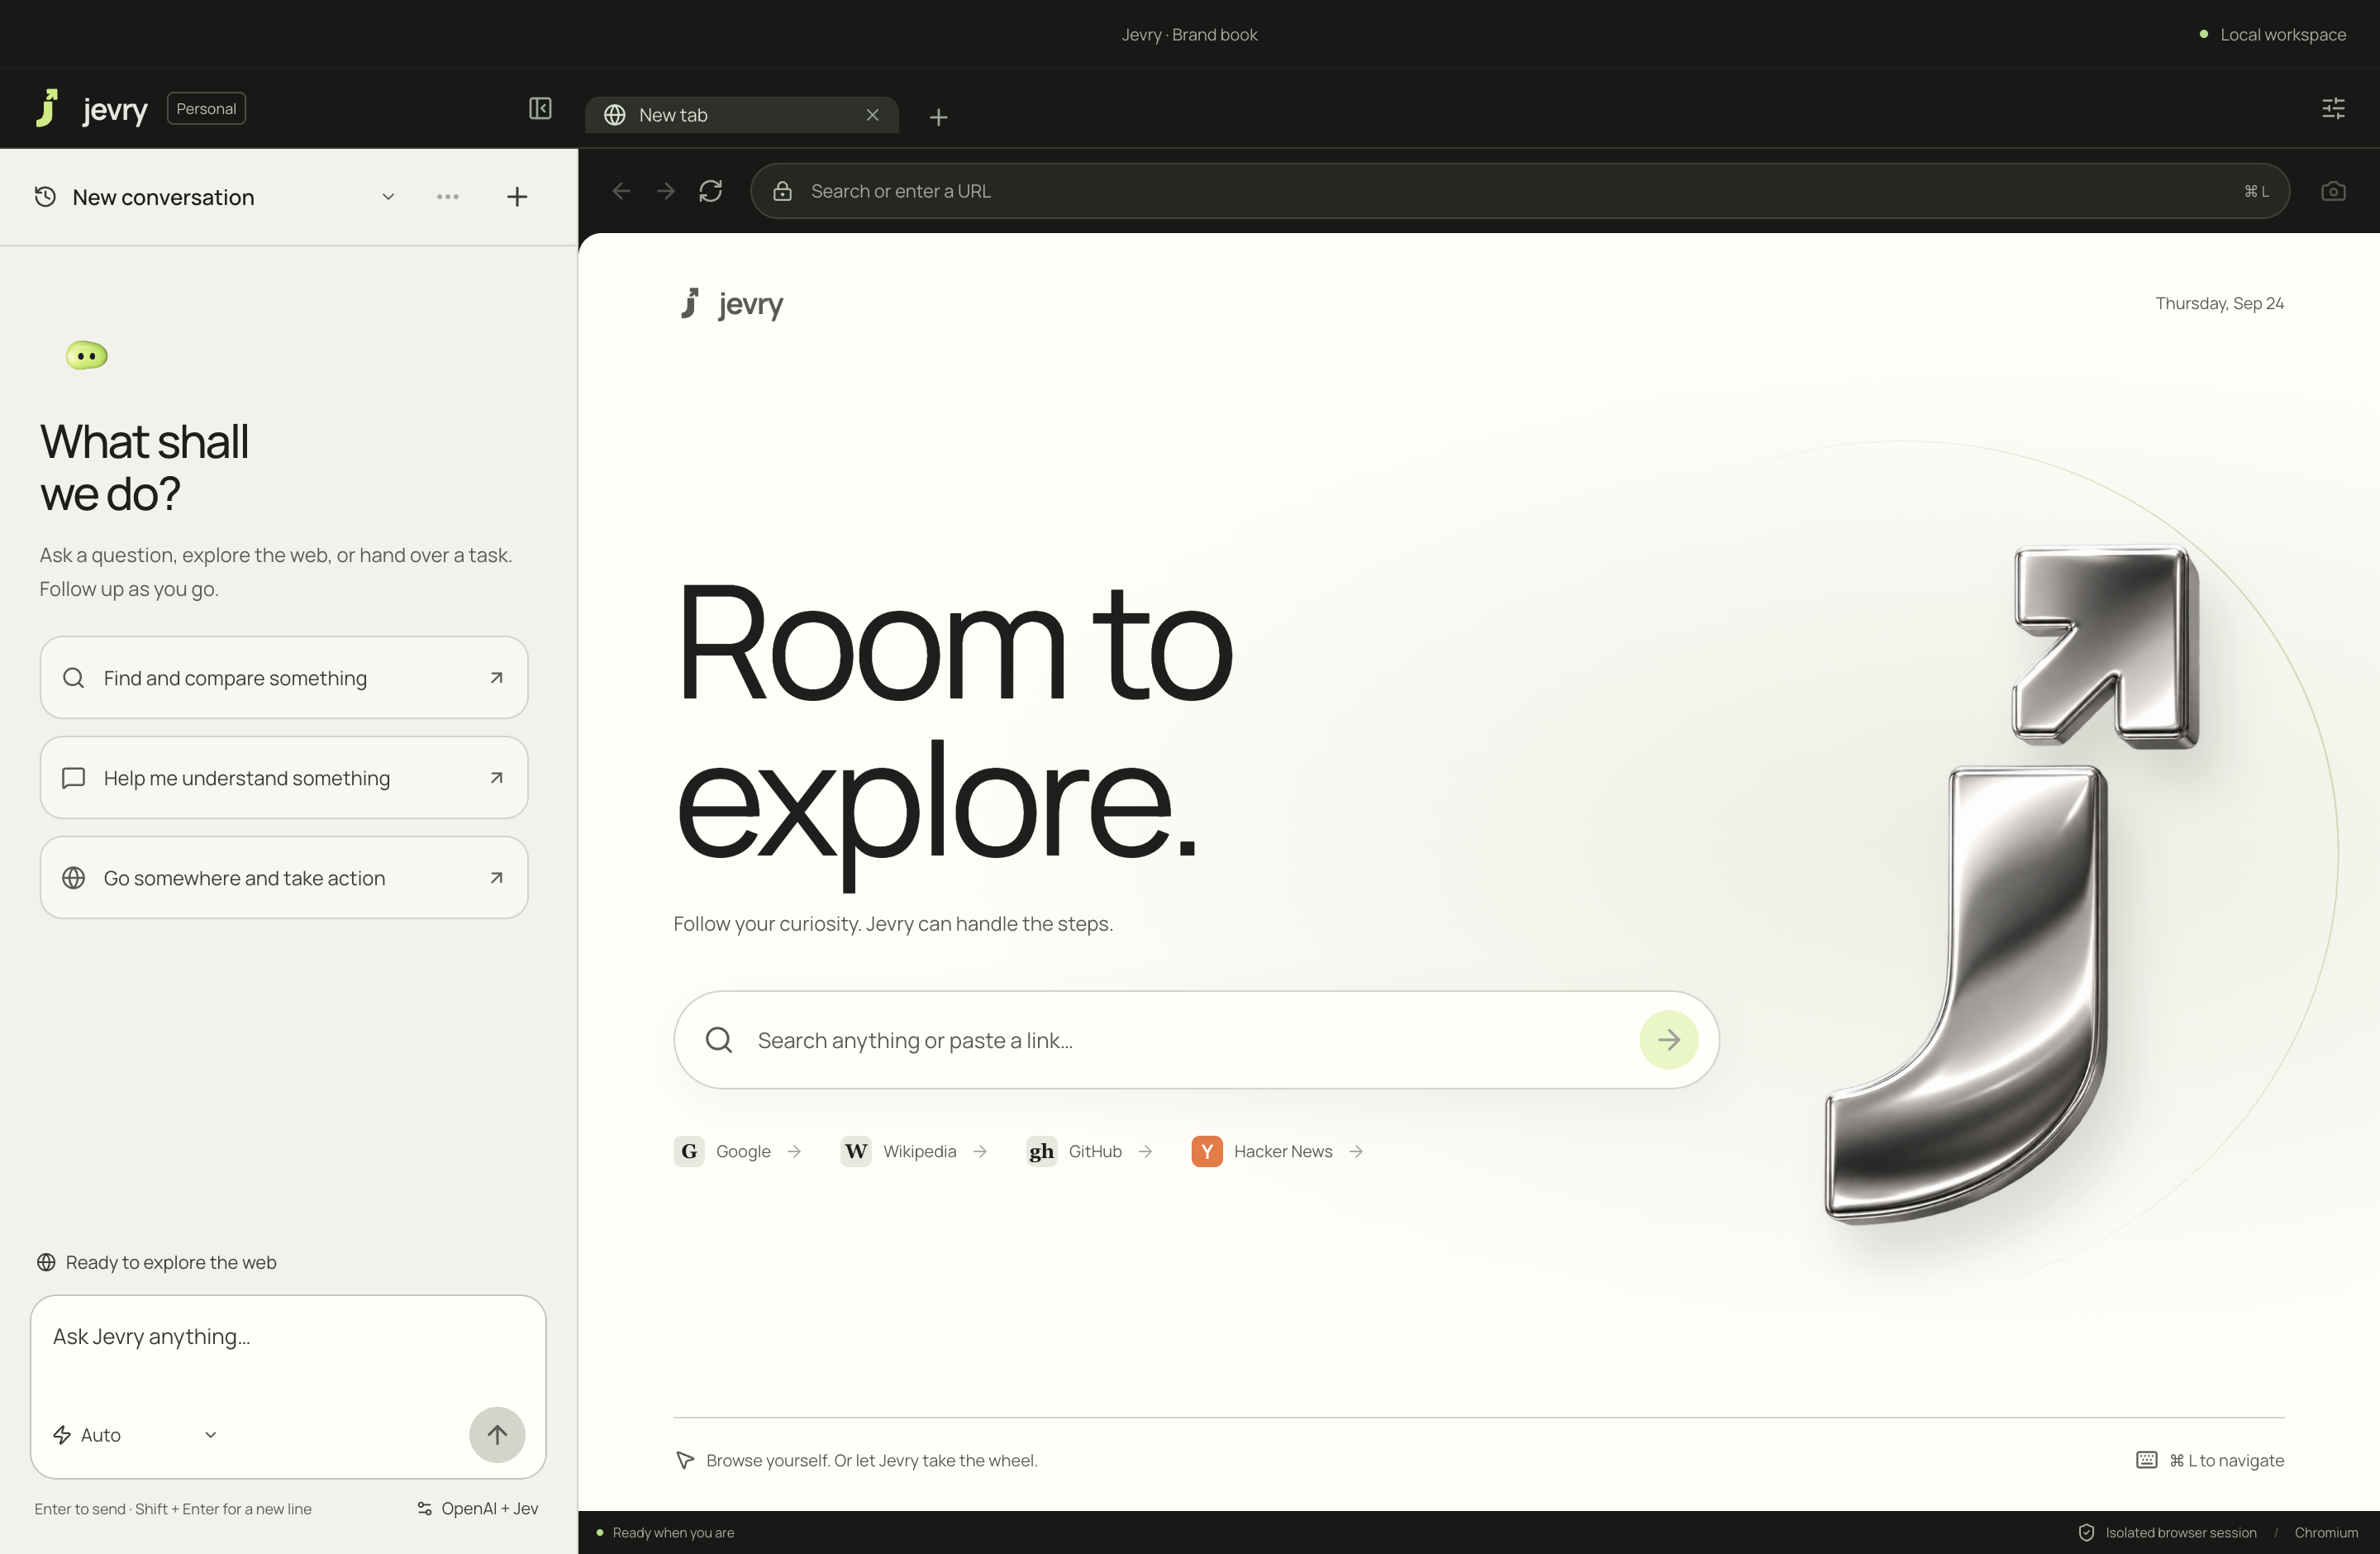
Task: Click the shield icon by Isolated browser session
Action: (2086, 1532)
